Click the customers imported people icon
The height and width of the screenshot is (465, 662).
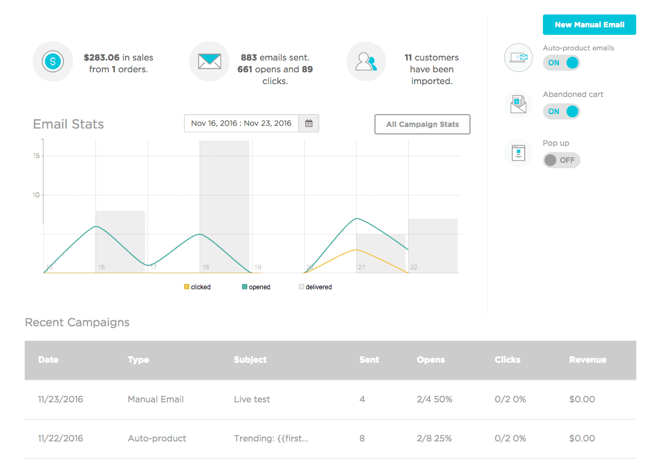[366, 62]
